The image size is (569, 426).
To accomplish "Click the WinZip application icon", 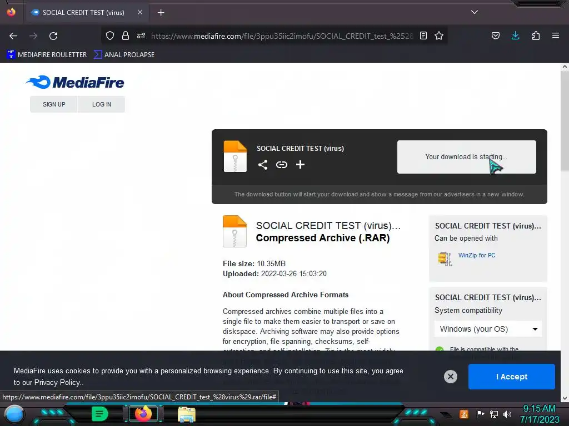I will [445, 258].
